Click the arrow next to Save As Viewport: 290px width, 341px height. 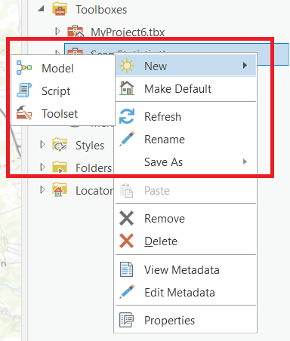[245, 161]
